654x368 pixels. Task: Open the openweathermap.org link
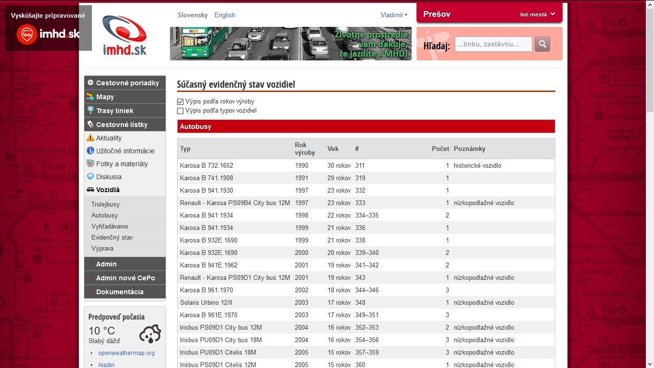pos(126,353)
